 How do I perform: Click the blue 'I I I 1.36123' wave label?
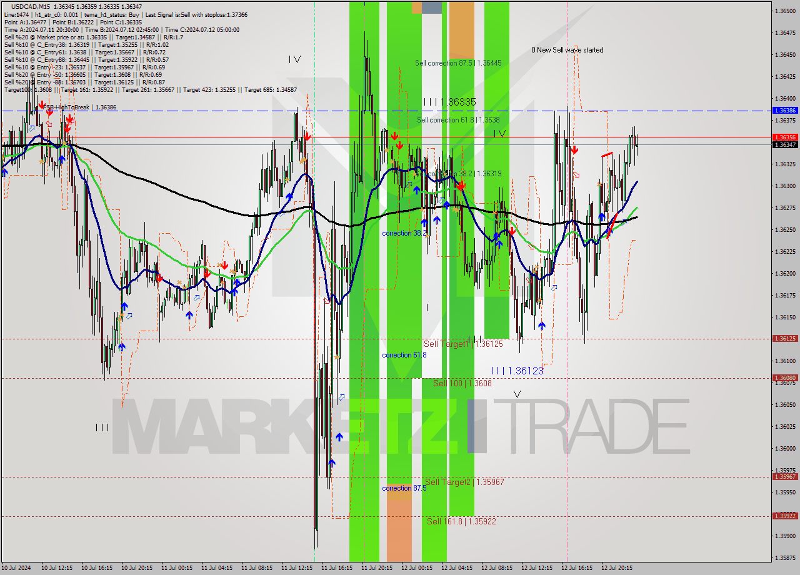(517, 371)
